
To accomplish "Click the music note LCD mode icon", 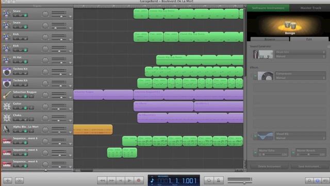I will tap(153, 180).
